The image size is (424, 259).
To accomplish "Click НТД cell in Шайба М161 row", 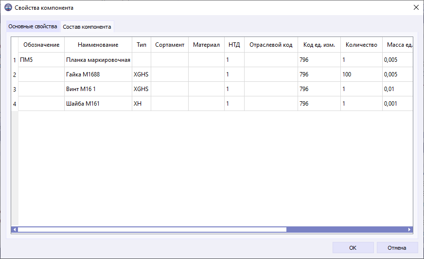I will [234, 104].
